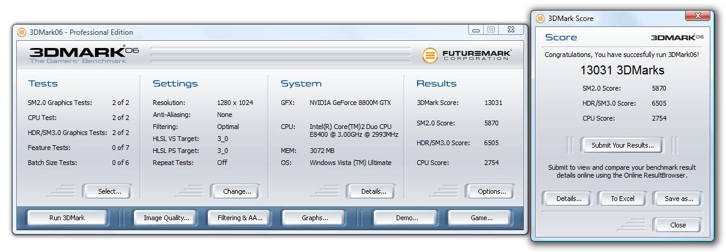Click the 3DMark Score value 13031 in Results

(493, 103)
